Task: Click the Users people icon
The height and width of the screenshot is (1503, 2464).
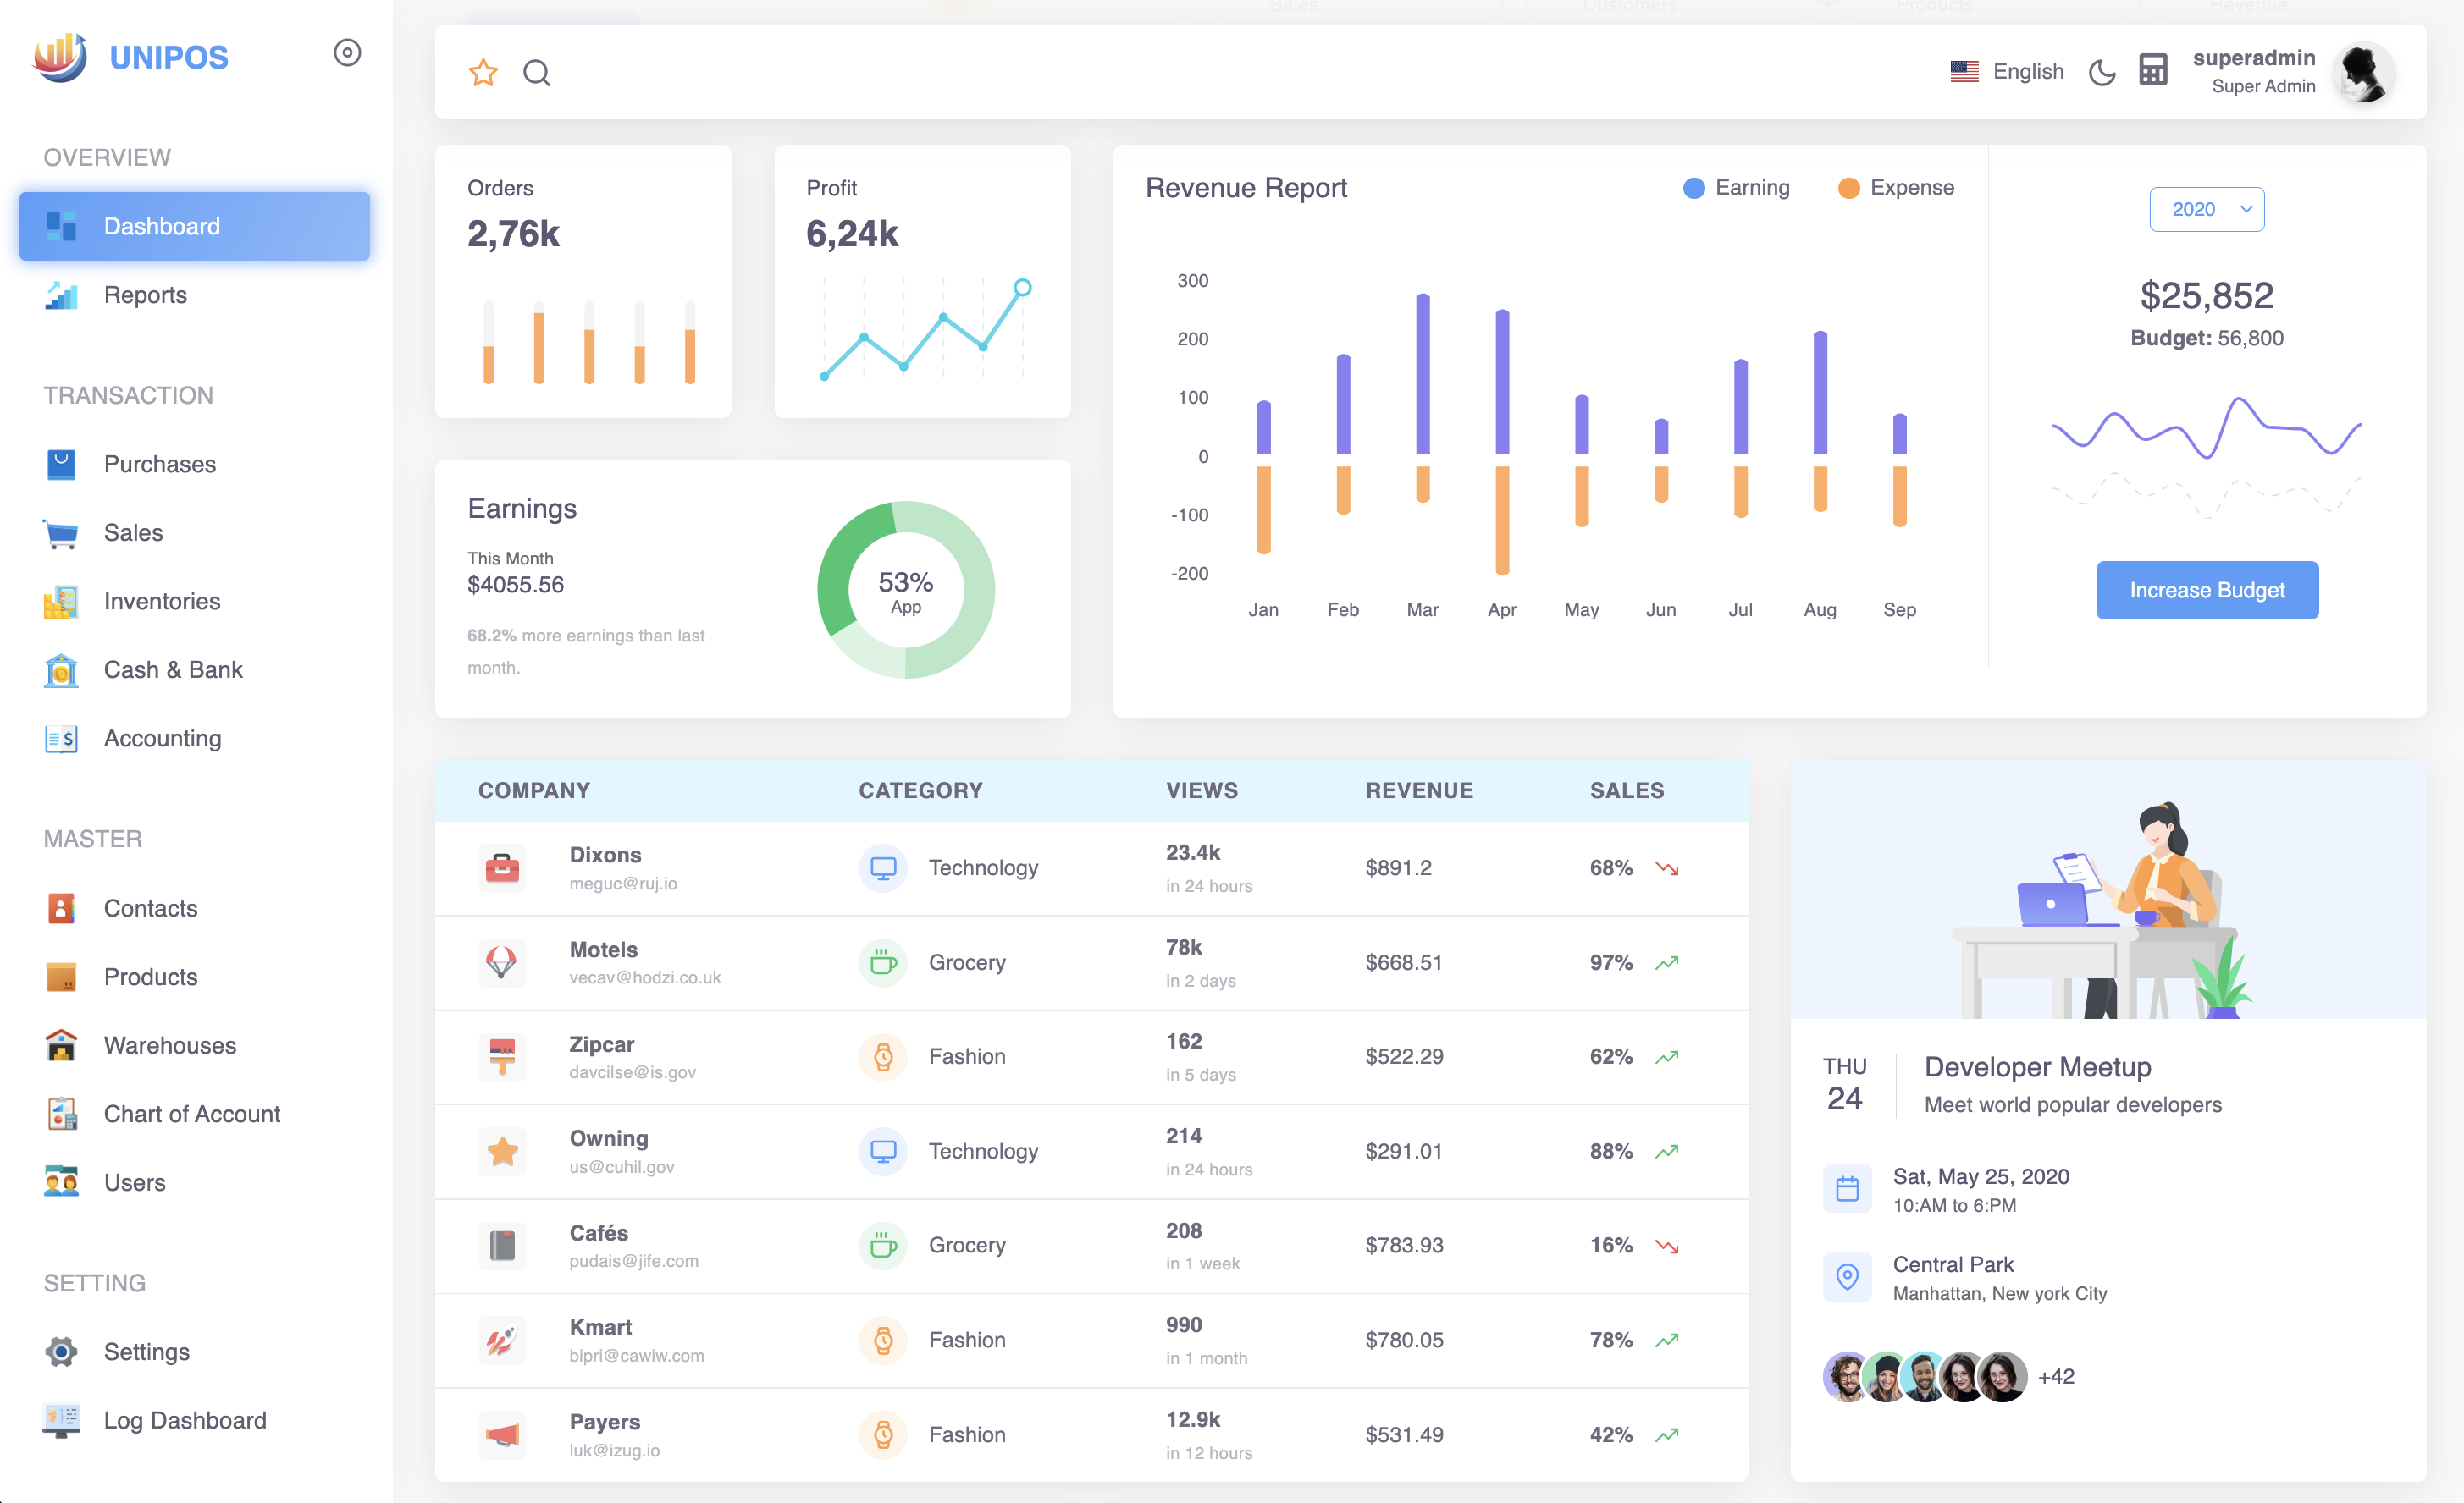Action: click(61, 1182)
